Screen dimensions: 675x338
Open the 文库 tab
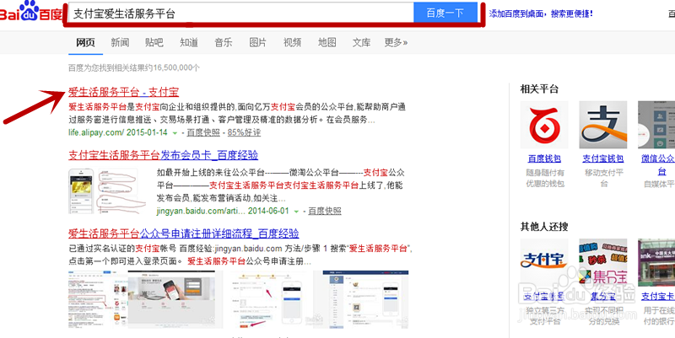pyautogui.click(x=361, y=43)
